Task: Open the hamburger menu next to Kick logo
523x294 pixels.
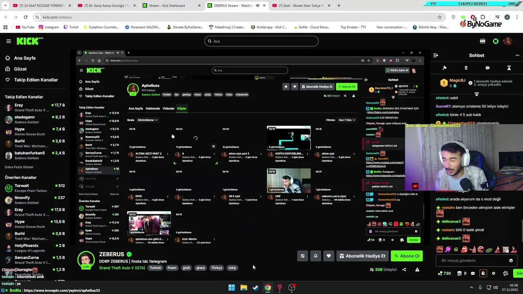Action: pyautogui.click(x=9, y=41)
